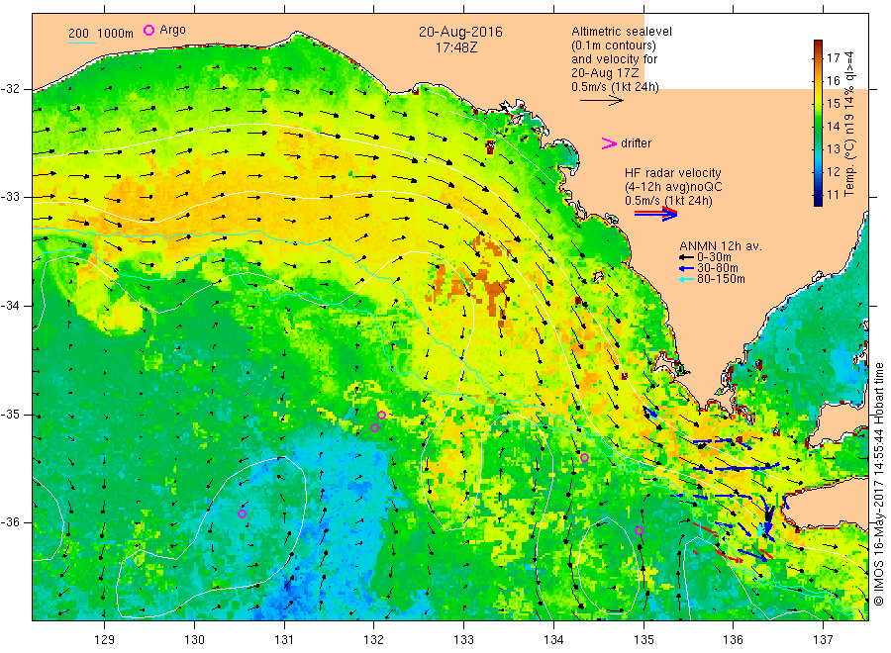Click the magenta drifter chevron symbol
Image resolution: width=891 pixels, height=653 pixels.
(x=609, y=143)
